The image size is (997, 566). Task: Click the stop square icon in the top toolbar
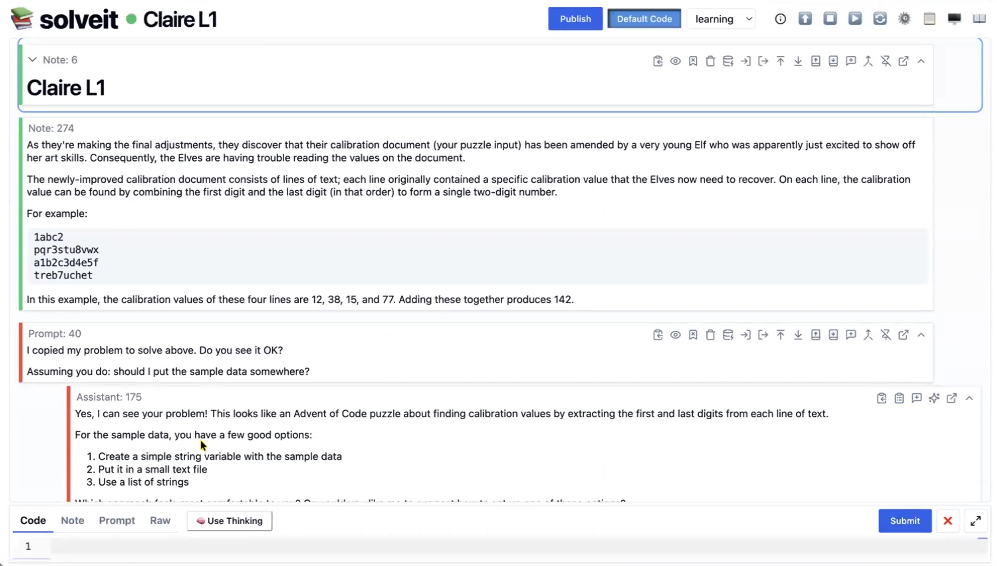click(x=830, y=19)
